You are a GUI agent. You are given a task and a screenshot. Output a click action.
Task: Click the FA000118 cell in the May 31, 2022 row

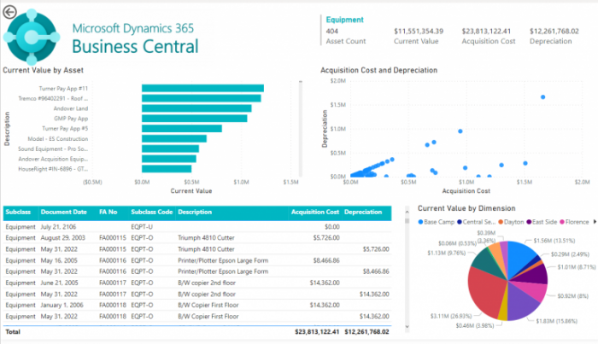pyautogui.click(x=113, y=317)
